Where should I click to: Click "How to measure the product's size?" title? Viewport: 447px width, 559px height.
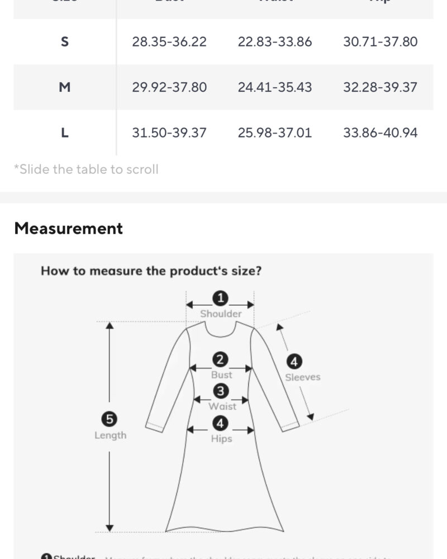[151, 271]
